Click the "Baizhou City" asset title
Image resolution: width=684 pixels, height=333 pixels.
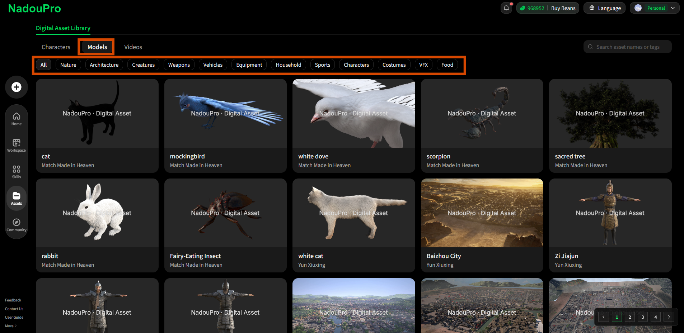pyautogui.click(x=444, y=256)
